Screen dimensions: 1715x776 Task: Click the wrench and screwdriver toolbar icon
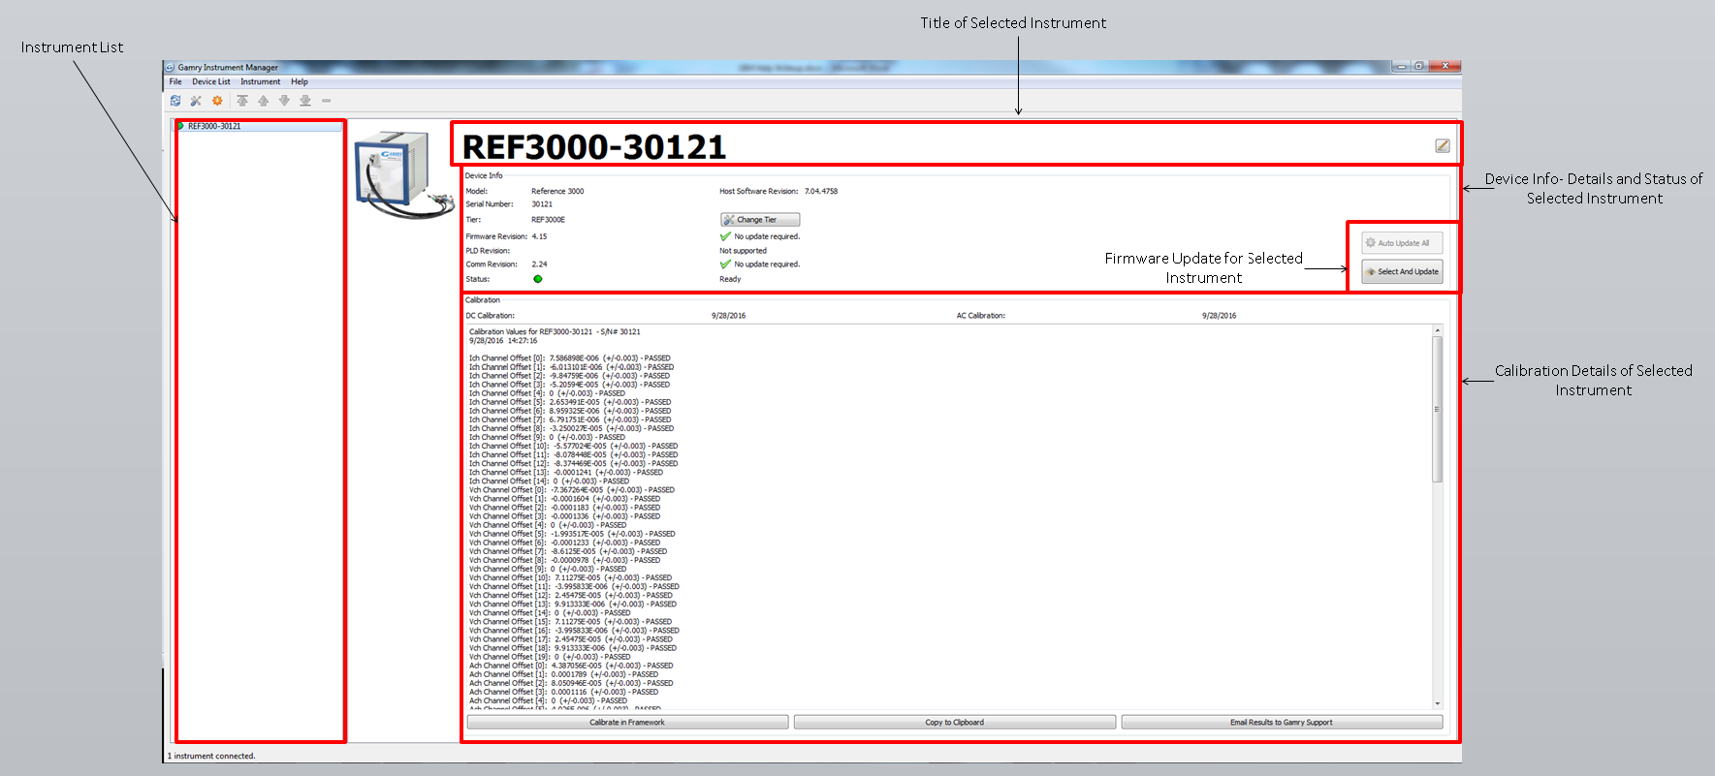tap(196, 101)
